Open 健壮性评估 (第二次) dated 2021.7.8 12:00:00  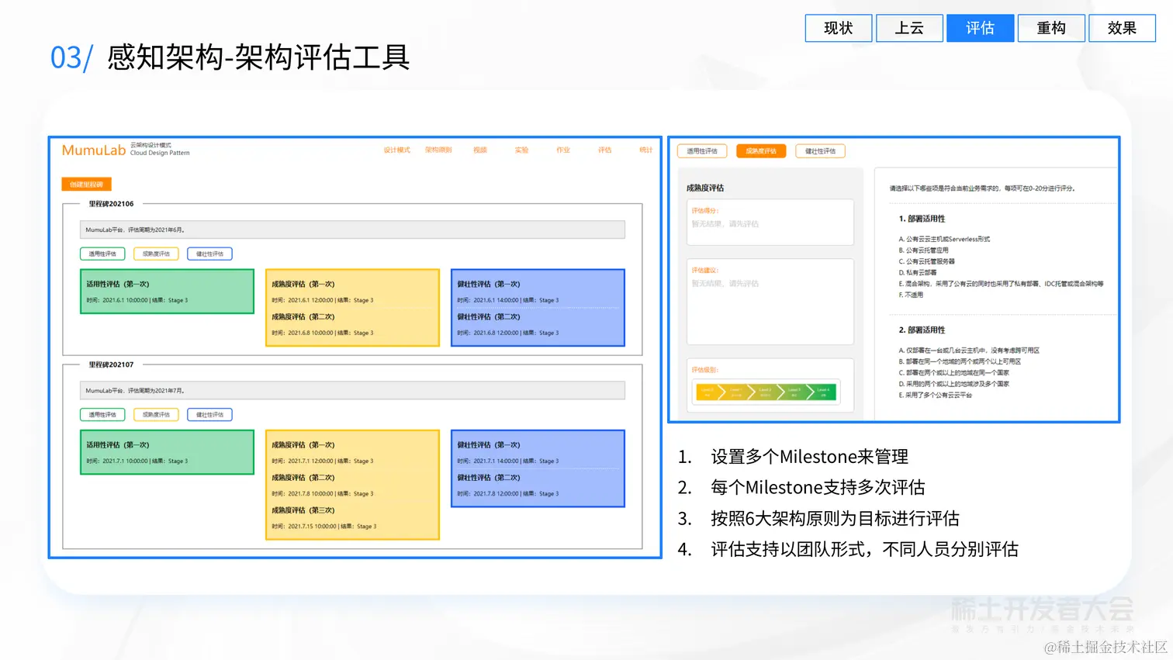coord(538,485)
